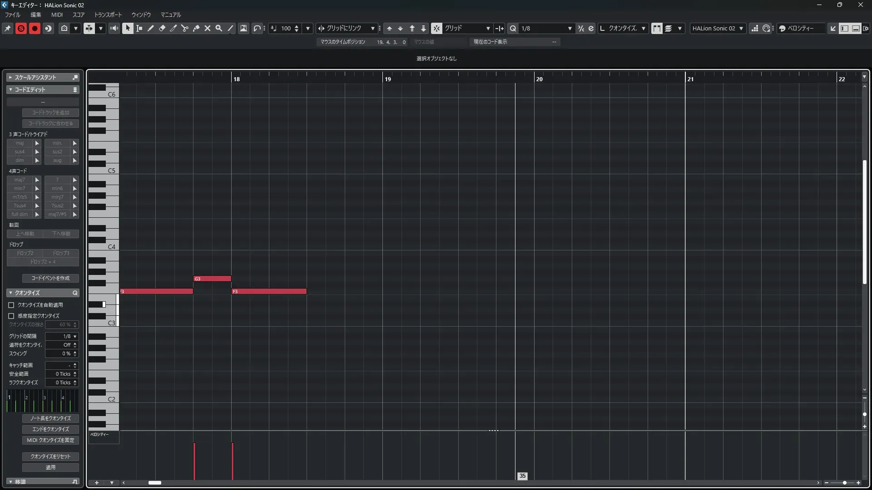Open the トランスポート menu
Image resolution: width=872 pixels, height=490 pixels.
108,15
